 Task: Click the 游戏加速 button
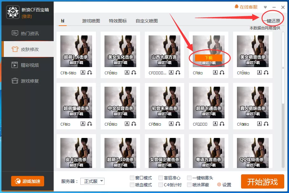[28, 181]
